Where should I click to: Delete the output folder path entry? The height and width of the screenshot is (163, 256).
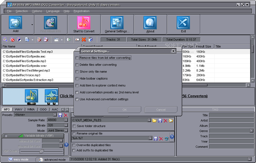click(x=165, y=120)
